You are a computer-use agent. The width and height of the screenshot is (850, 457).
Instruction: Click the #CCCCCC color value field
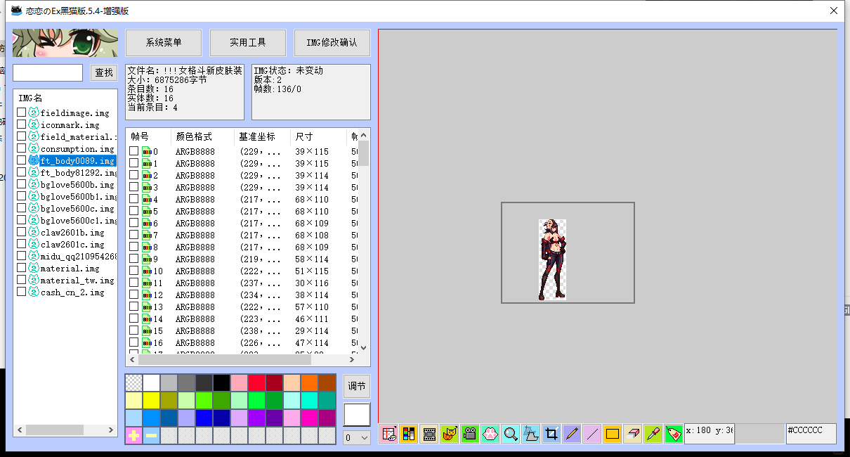[811, 434]
